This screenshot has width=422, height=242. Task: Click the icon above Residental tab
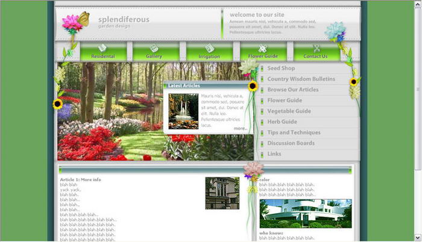pos(102,48)
